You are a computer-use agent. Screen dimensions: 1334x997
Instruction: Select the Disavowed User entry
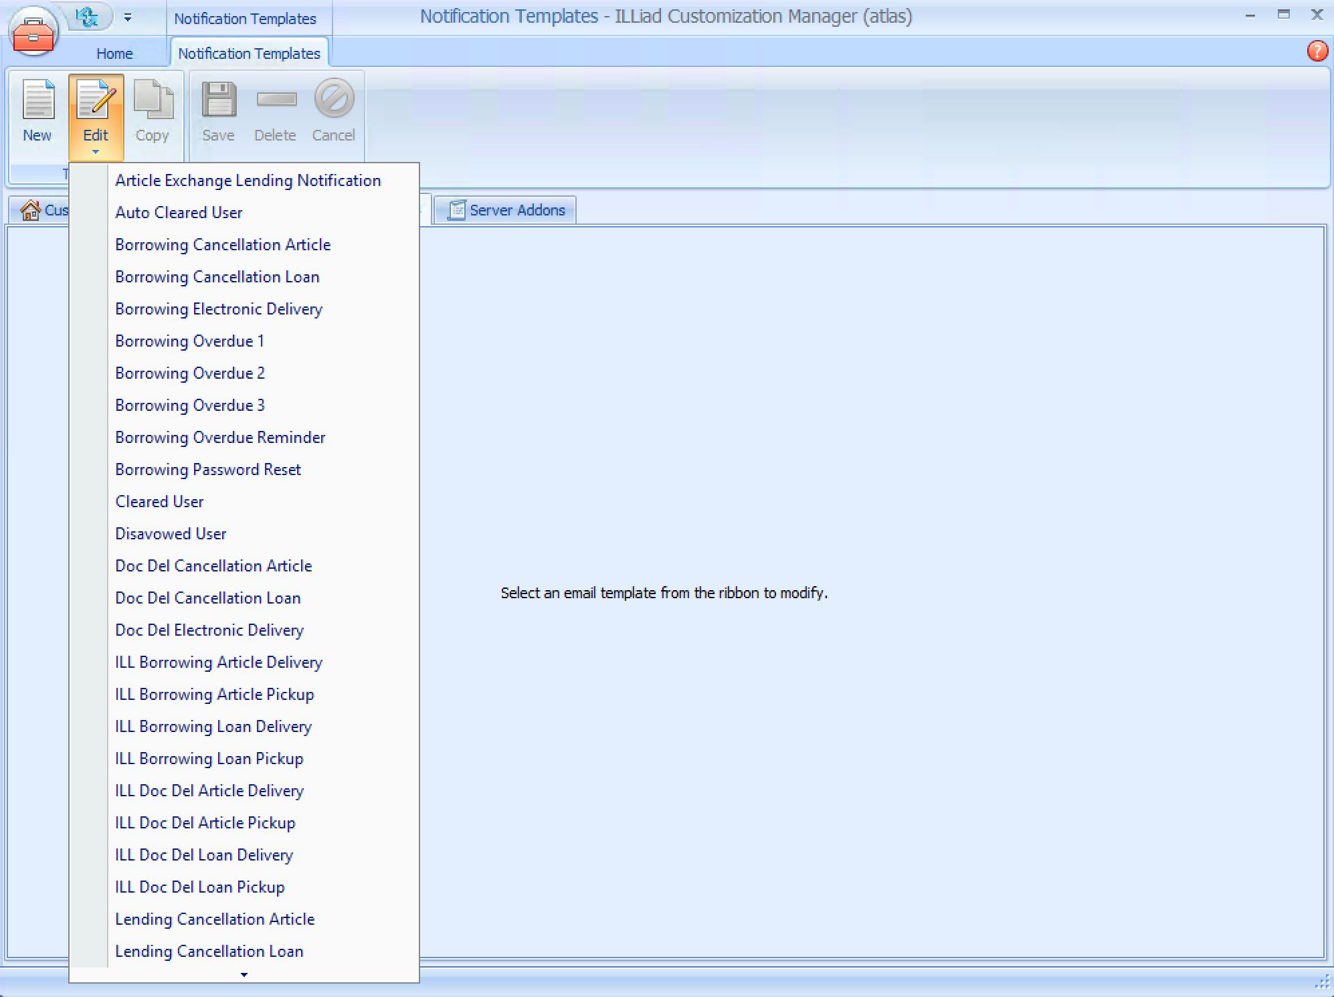coord(170,533)
